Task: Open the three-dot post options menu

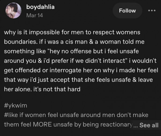Action: coord(152,11)
